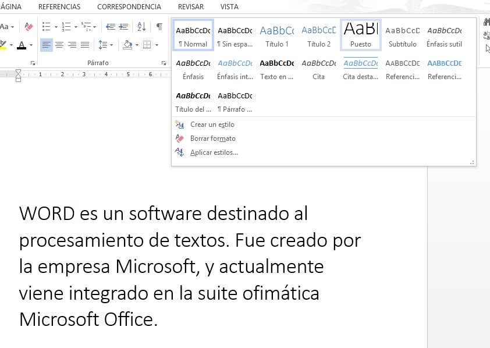Open change case Aa dropdown
The width and height of the screenshot is (490, 348).
click(x=7, y=27)
